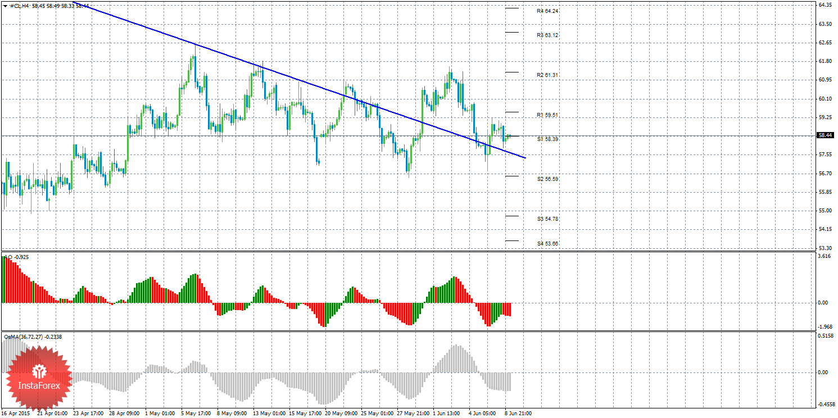The image size is (838, 418).
Task: Select 54.15 on the price axis
Action: pos(826,229)
